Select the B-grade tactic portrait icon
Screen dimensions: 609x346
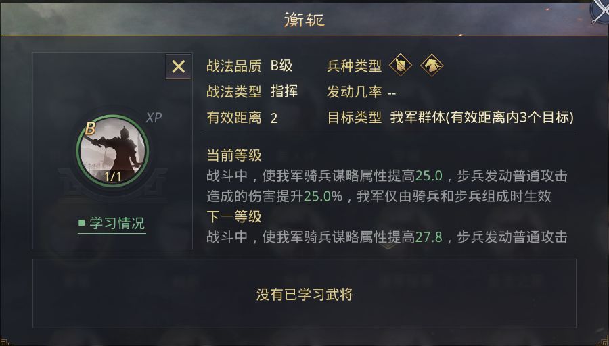pos(113,150)
